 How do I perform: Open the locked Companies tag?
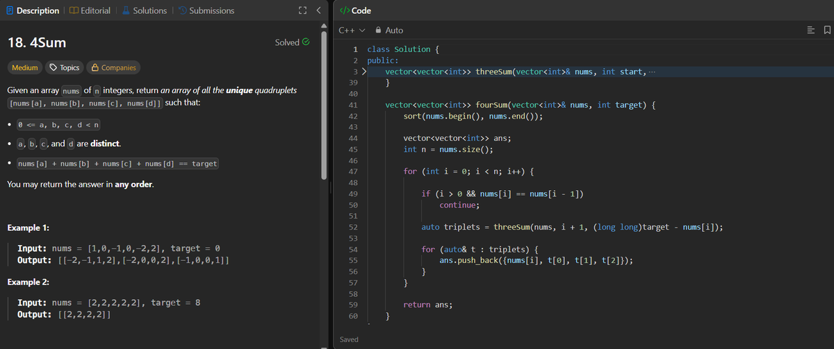[x=112, y=67]
